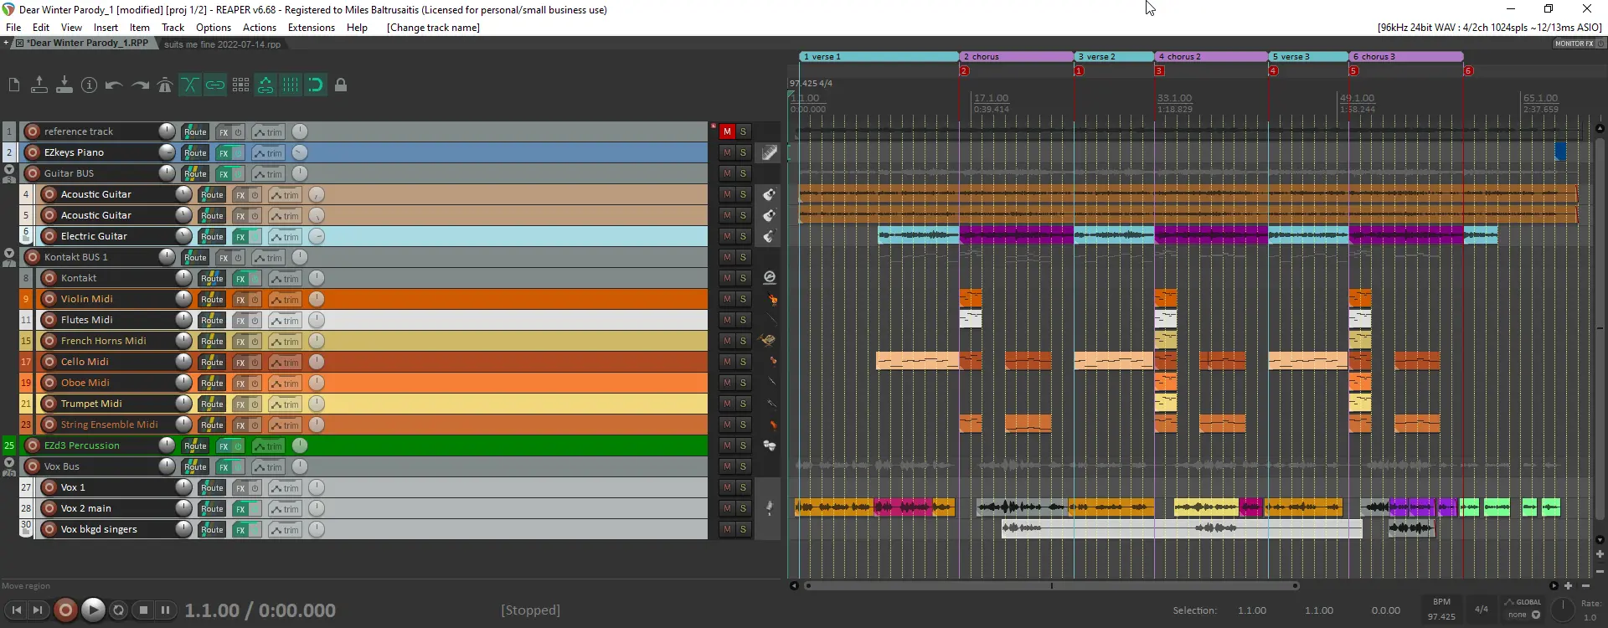Image resolution: width=1608 pixels, height=628 pixels.
Task: Unmute the reference track
Action: pos(727,131)
